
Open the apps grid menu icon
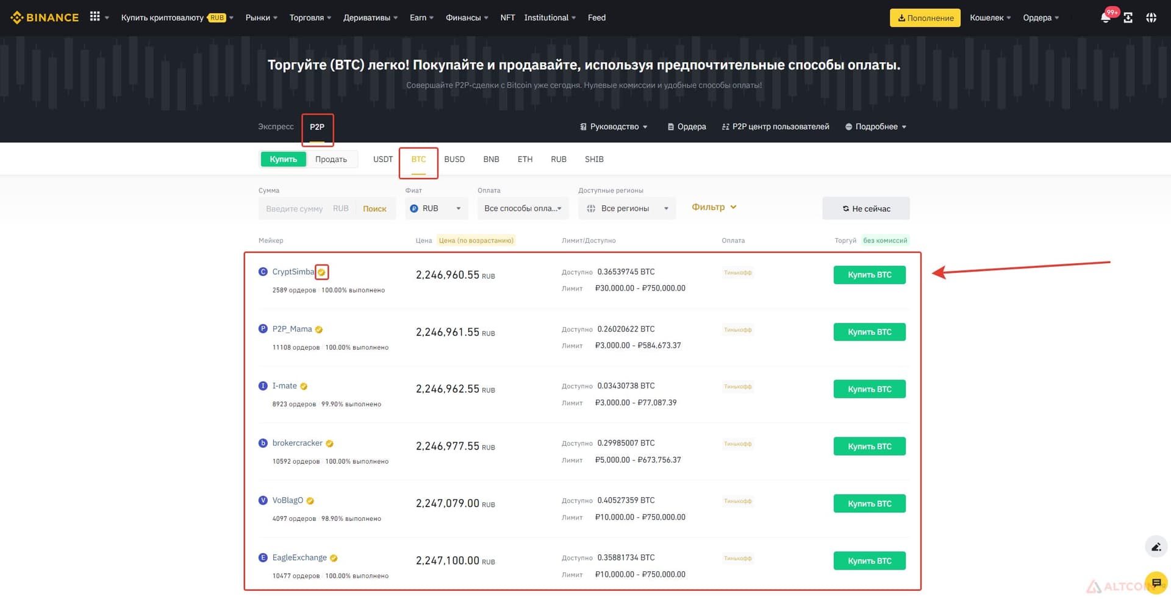(95, 16)
